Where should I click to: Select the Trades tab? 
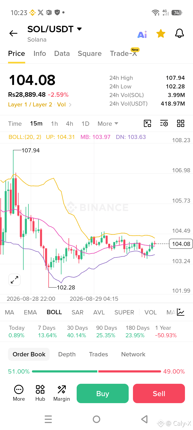coord(98,354)
